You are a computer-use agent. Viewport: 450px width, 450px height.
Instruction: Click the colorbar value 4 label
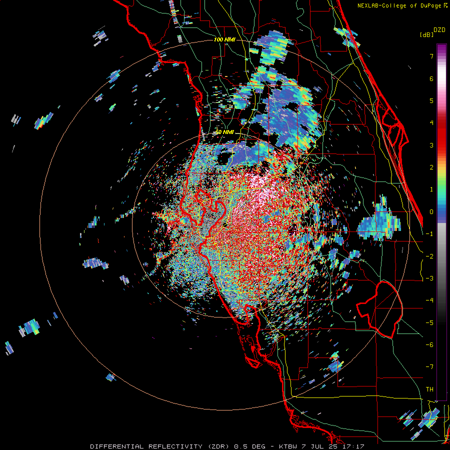click(431, 123)
